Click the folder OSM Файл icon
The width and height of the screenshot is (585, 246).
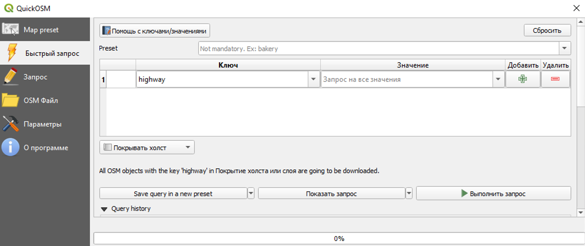pos(10,100)
